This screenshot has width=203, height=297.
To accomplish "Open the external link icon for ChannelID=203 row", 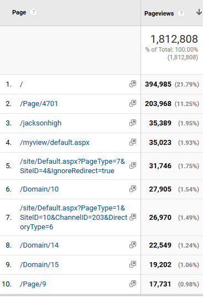I will pos(133,217).
